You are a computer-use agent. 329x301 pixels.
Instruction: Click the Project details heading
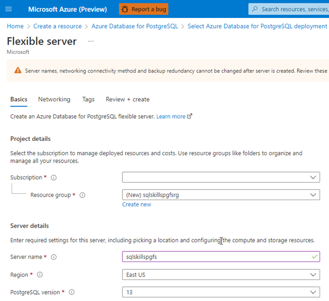pos(31,139)
